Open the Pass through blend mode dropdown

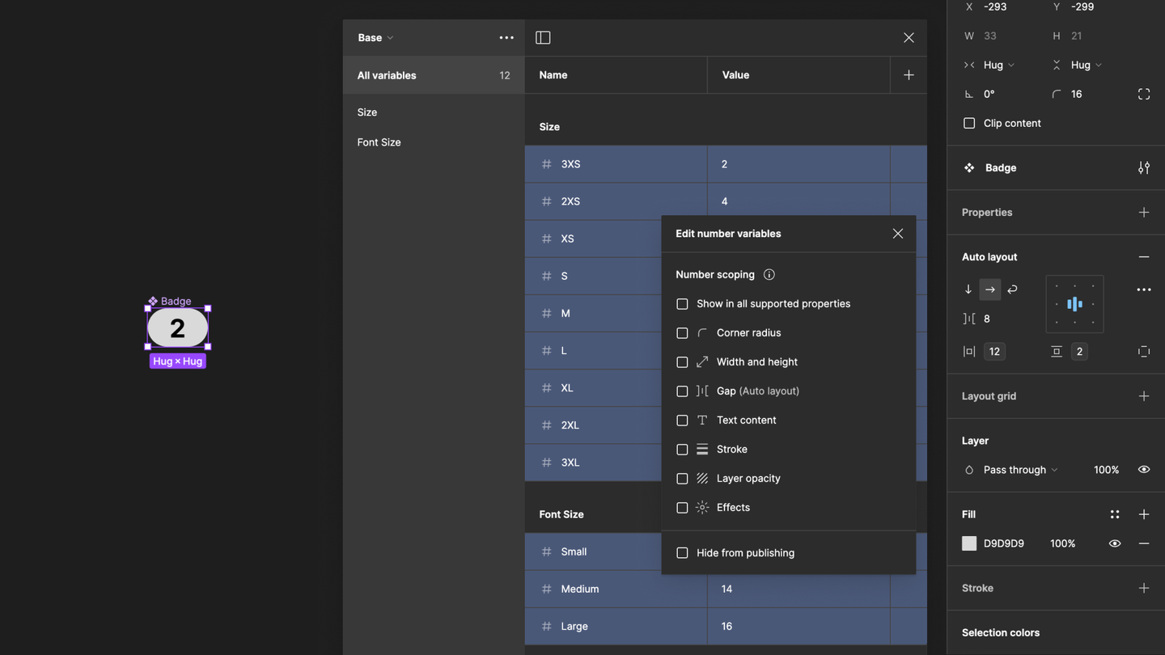1019,470
